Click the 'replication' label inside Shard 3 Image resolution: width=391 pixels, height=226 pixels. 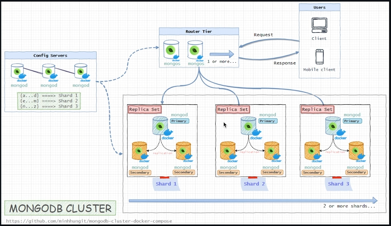coord(335,152)
